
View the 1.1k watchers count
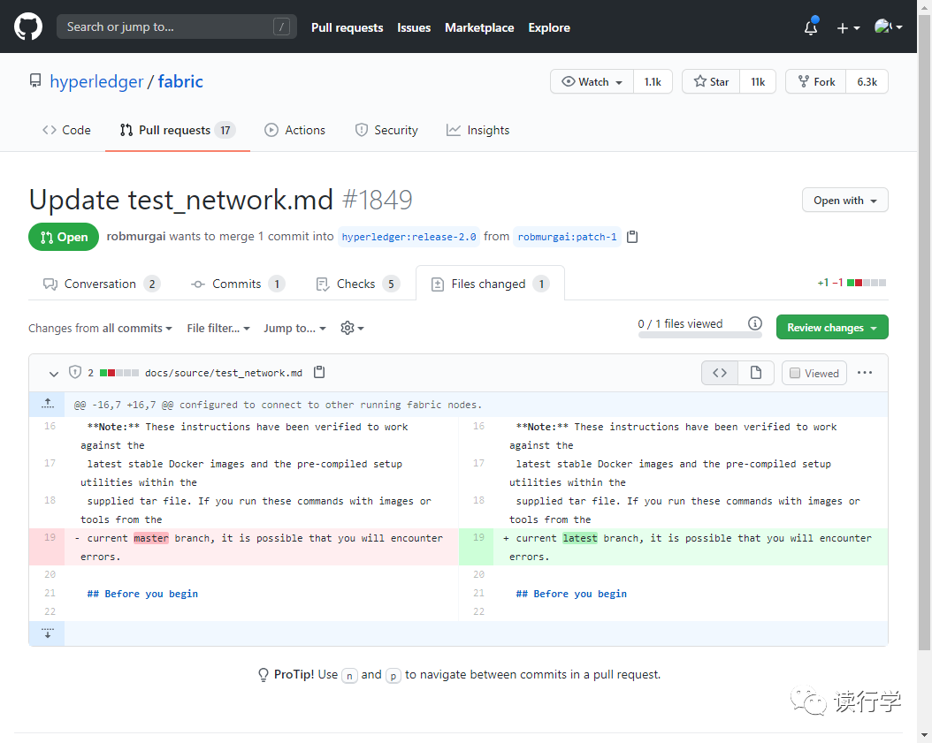click(653, 82)
